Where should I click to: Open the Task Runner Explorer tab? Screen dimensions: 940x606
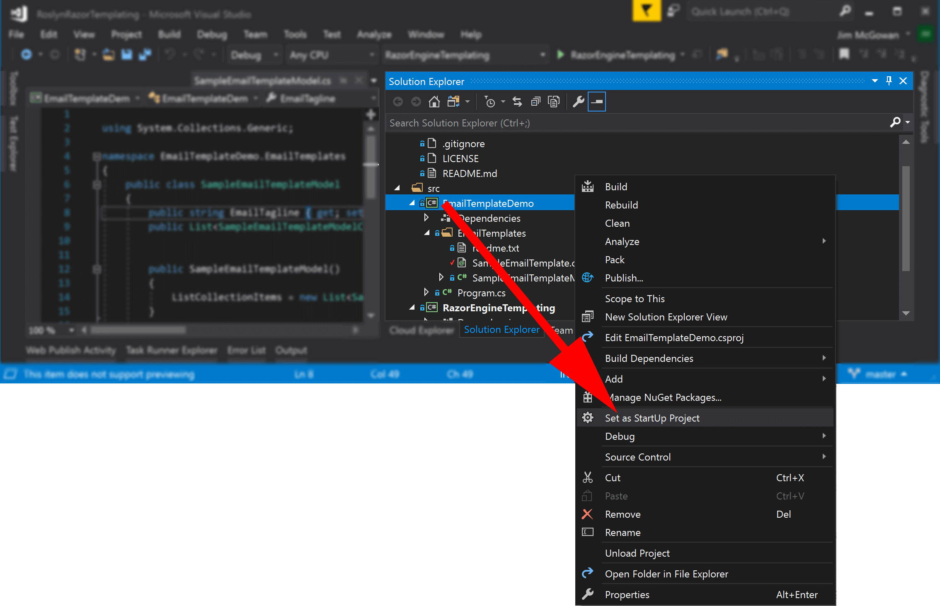point(172,351)
